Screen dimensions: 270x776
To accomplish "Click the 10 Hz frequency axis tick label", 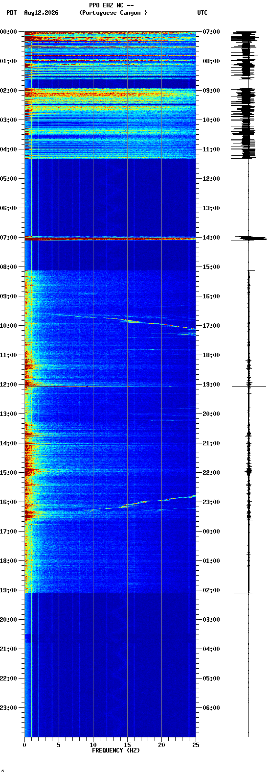I will [93, 745].
